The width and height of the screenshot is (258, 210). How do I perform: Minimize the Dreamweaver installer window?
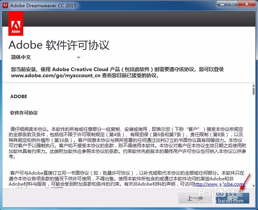click(222, 4)
